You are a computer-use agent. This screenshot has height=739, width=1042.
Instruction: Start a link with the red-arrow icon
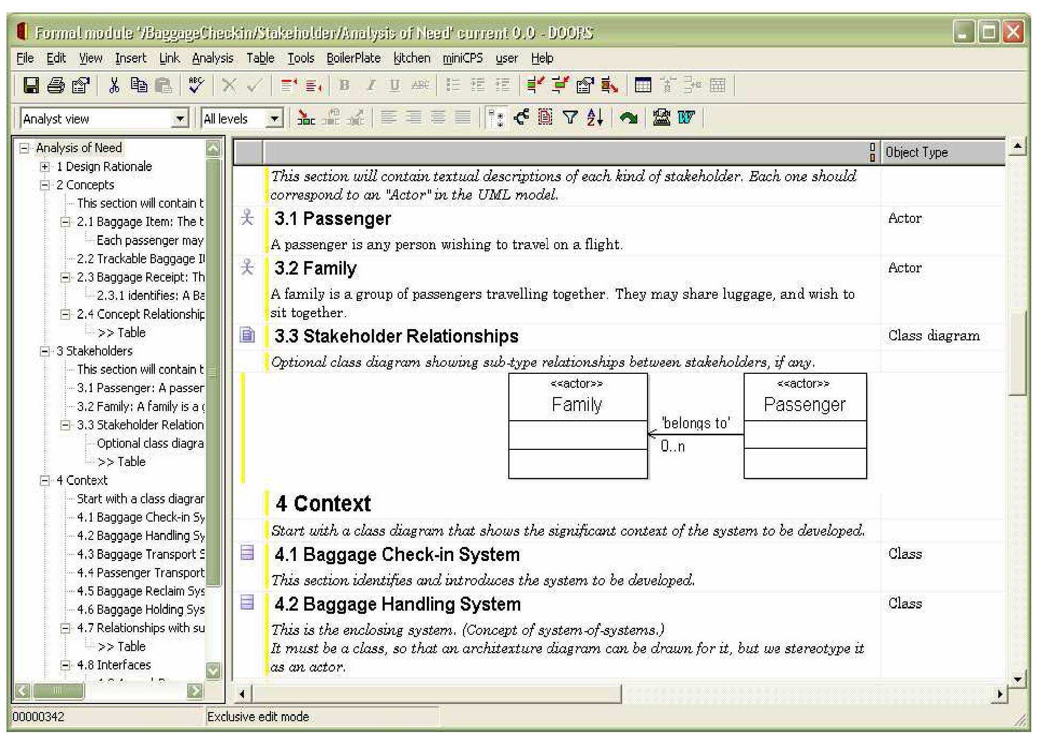click(x=535, y=85)
